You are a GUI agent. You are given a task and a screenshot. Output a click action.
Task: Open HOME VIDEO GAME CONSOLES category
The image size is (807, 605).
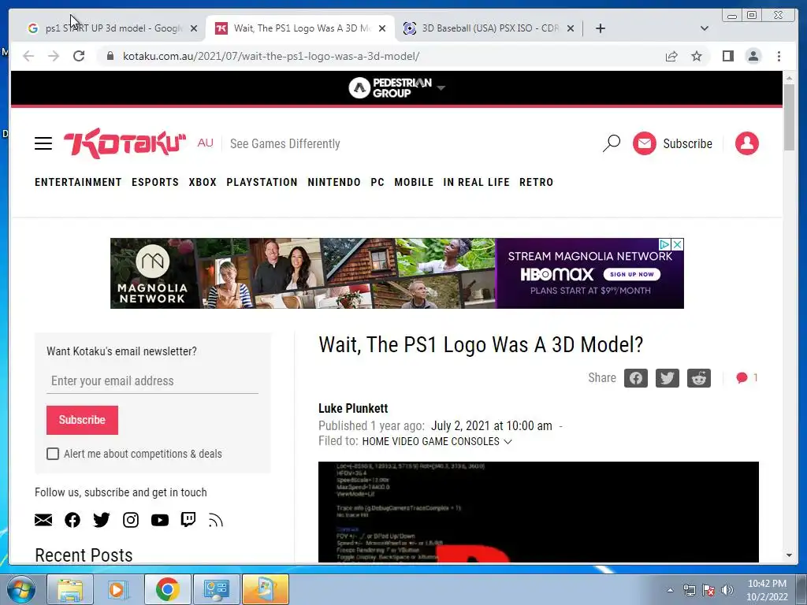point(430,441)
